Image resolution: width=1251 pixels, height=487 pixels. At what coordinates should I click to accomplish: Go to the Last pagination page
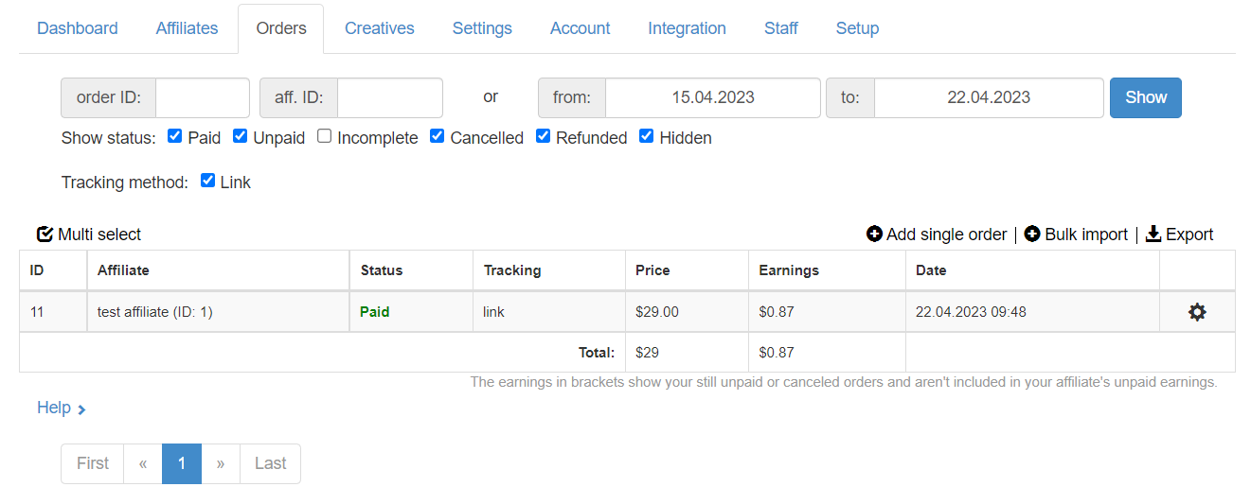[270, 463]
